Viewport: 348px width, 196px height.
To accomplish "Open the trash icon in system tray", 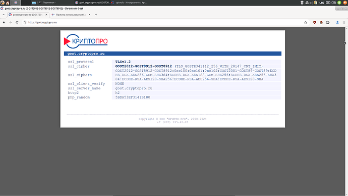I will [x=302, y=3].
